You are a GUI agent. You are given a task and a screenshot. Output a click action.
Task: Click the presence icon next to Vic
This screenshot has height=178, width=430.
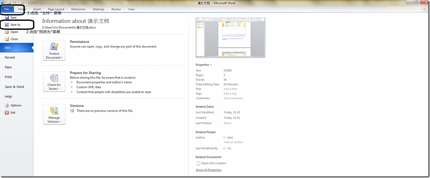[224, 148]
